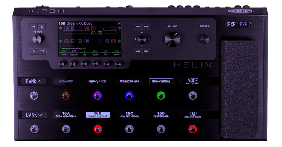Click the MODE hold to edit label

(x=192, y=81)
